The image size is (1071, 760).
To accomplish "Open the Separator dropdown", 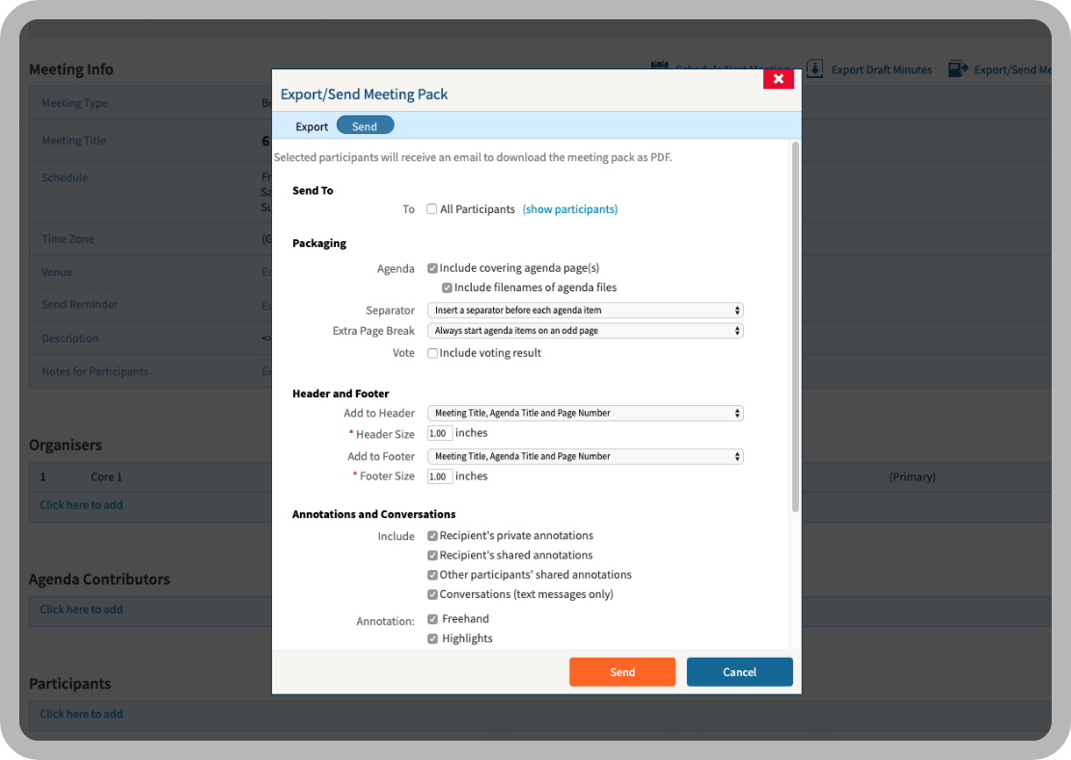I will (x=585, y=311).
